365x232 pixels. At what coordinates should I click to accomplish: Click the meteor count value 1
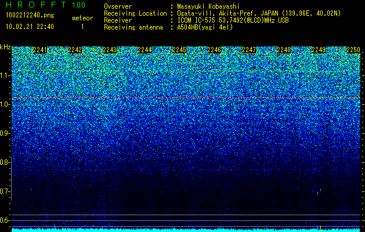[x=82, y=27]
